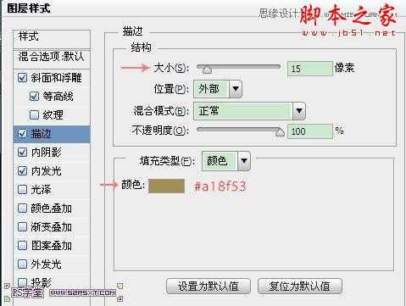Click 设置为默认值 button
This screenshot has height=306, width=406.
(209, 287)
